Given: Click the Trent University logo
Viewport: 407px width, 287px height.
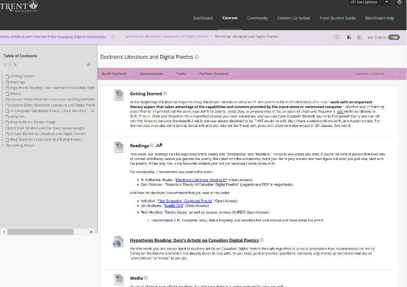Looking at the screenshot, I should (19, 6).
